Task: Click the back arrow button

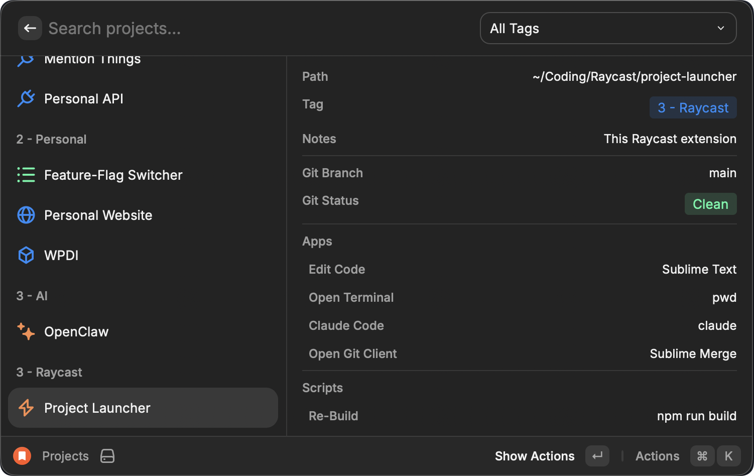Action: click(30, 28)
